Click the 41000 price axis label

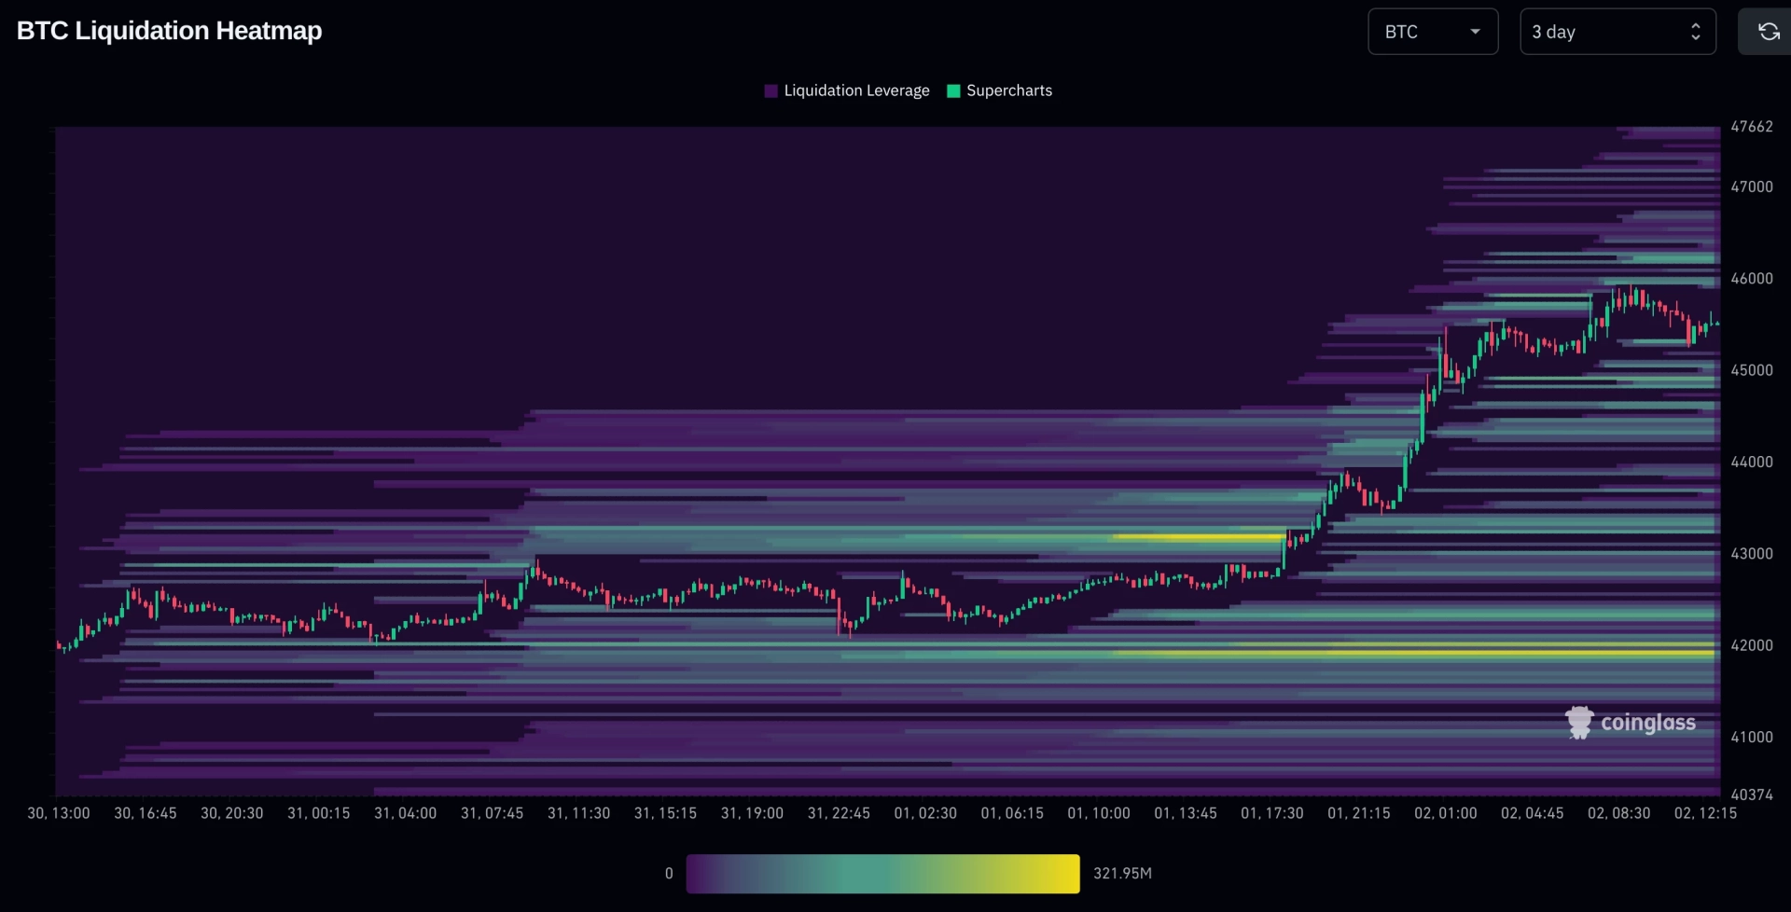tap(1752, 737)
